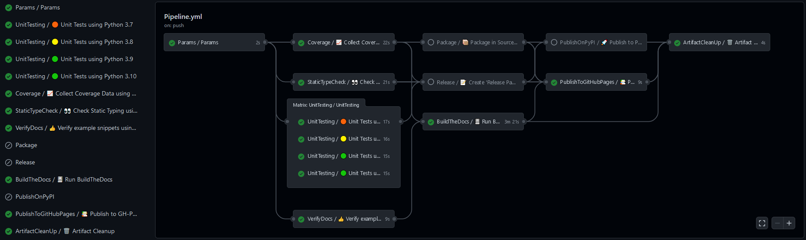Click skipped status icon beside sidebar Release
The width and height of the screenshot is (806, 240).
pyautogui.click(x=9, y=163)
